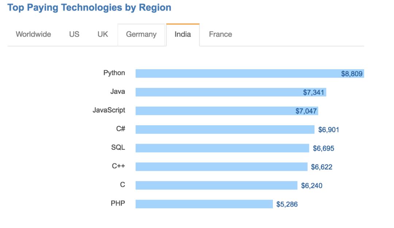Image resolution: width=394 pixels, height=228 pixels.
Task: Select the C# bar
Action: coord(225,130)
